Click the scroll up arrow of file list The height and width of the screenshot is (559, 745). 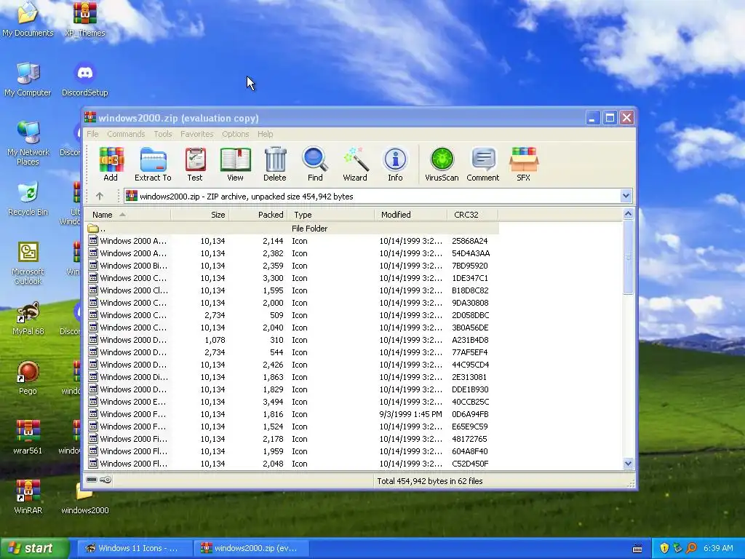[628, 214]
